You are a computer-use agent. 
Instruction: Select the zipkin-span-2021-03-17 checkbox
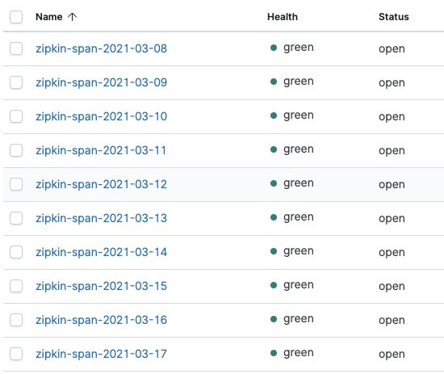click(x=16, y=354)
